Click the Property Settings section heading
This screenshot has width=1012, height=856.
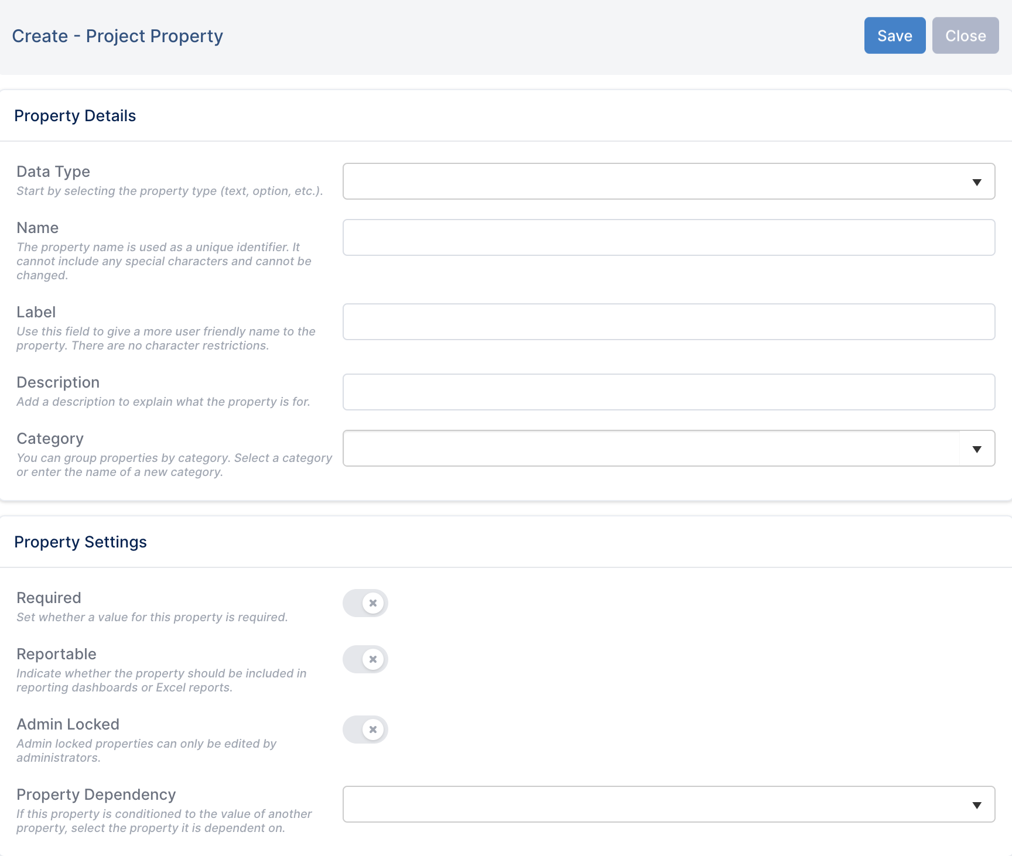coord(80,542)
